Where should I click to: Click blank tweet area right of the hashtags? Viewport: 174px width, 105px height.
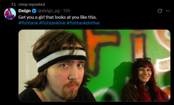[x=133, y=23]
